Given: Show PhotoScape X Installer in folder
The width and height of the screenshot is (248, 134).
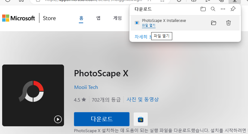Looking at the screenshot, I should pos(213,23).
